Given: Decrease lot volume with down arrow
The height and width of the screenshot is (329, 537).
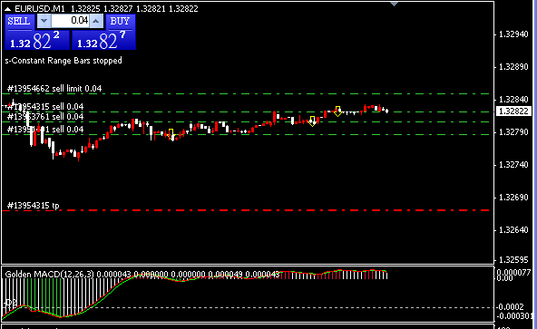Looking at the screenshot, I should (x=44, y=21).
